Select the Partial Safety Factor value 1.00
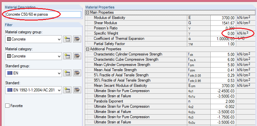 click(223, 44)
